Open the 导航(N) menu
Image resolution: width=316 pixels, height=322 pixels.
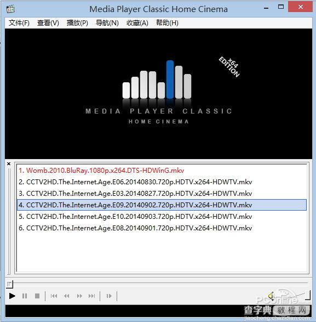(x=107, y=23)
